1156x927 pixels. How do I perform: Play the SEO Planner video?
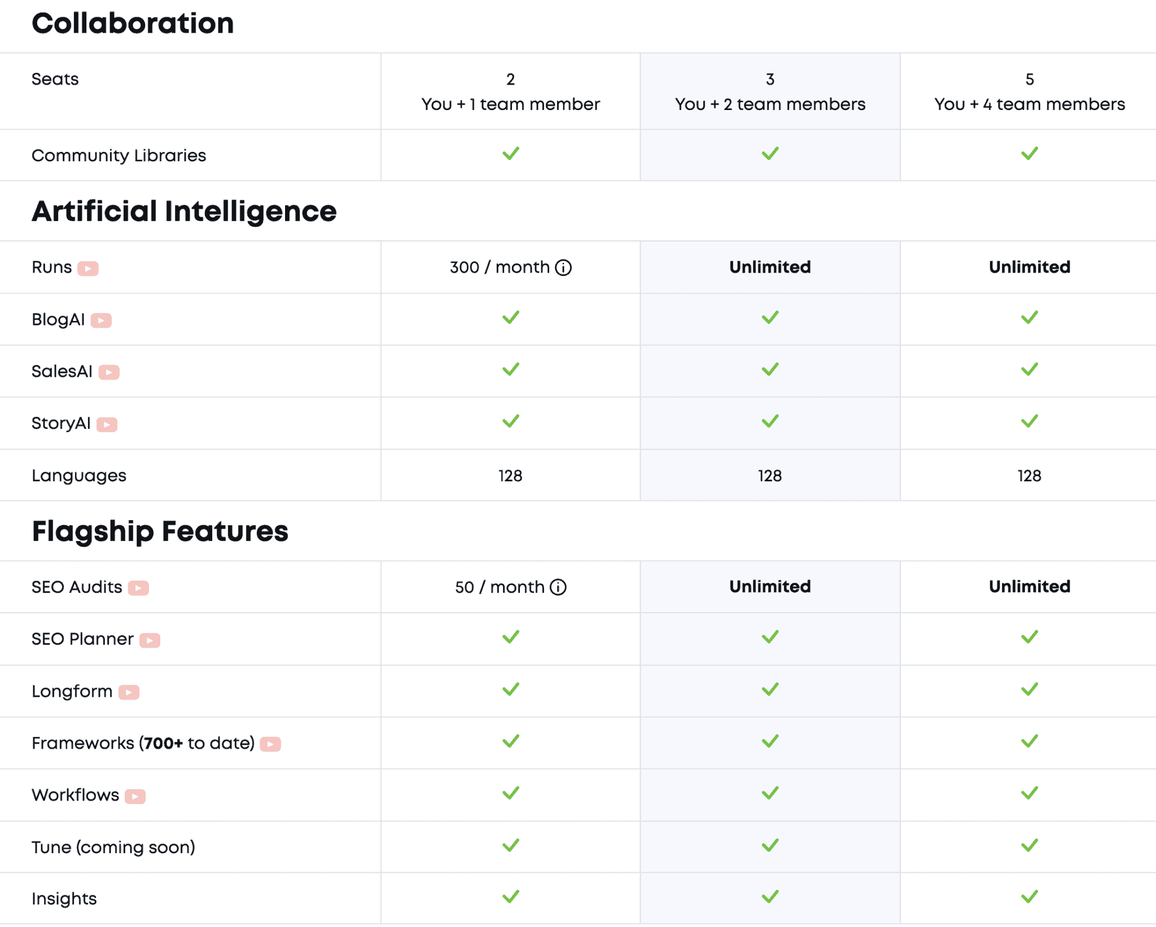[x=150, y=639]
